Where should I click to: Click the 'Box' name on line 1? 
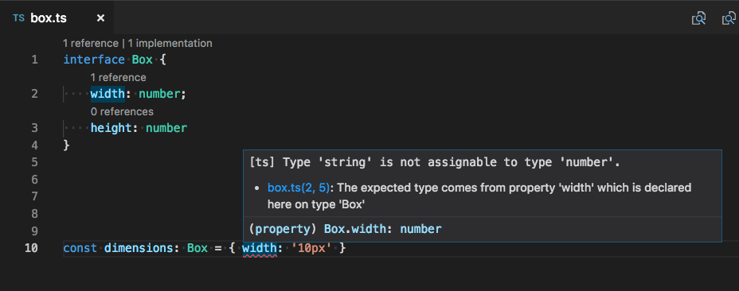[143, 60]
